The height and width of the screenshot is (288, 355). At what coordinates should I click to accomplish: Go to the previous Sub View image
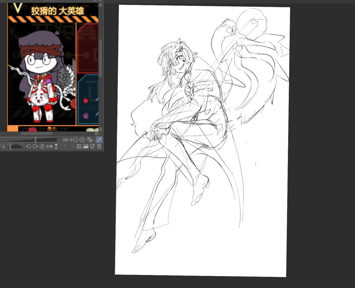[x=66, y=146]
